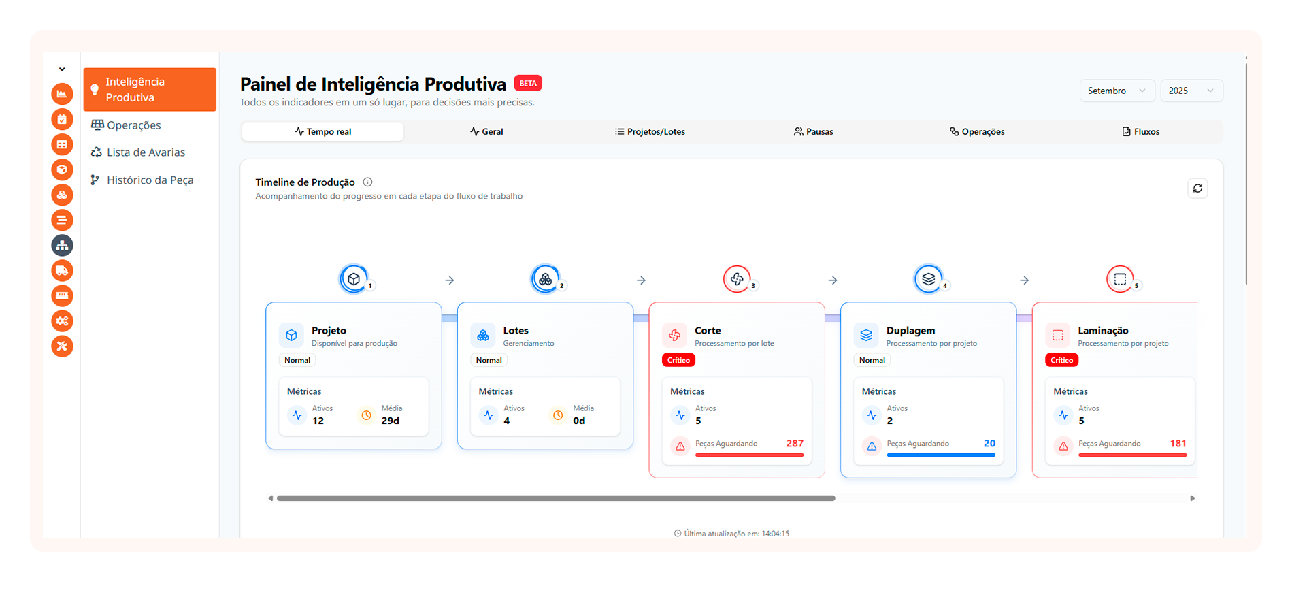Click the calendar check sidebar icon

click(62, 119)
